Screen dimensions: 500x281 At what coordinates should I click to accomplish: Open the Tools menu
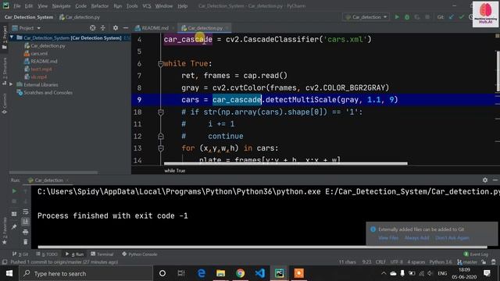132,5
